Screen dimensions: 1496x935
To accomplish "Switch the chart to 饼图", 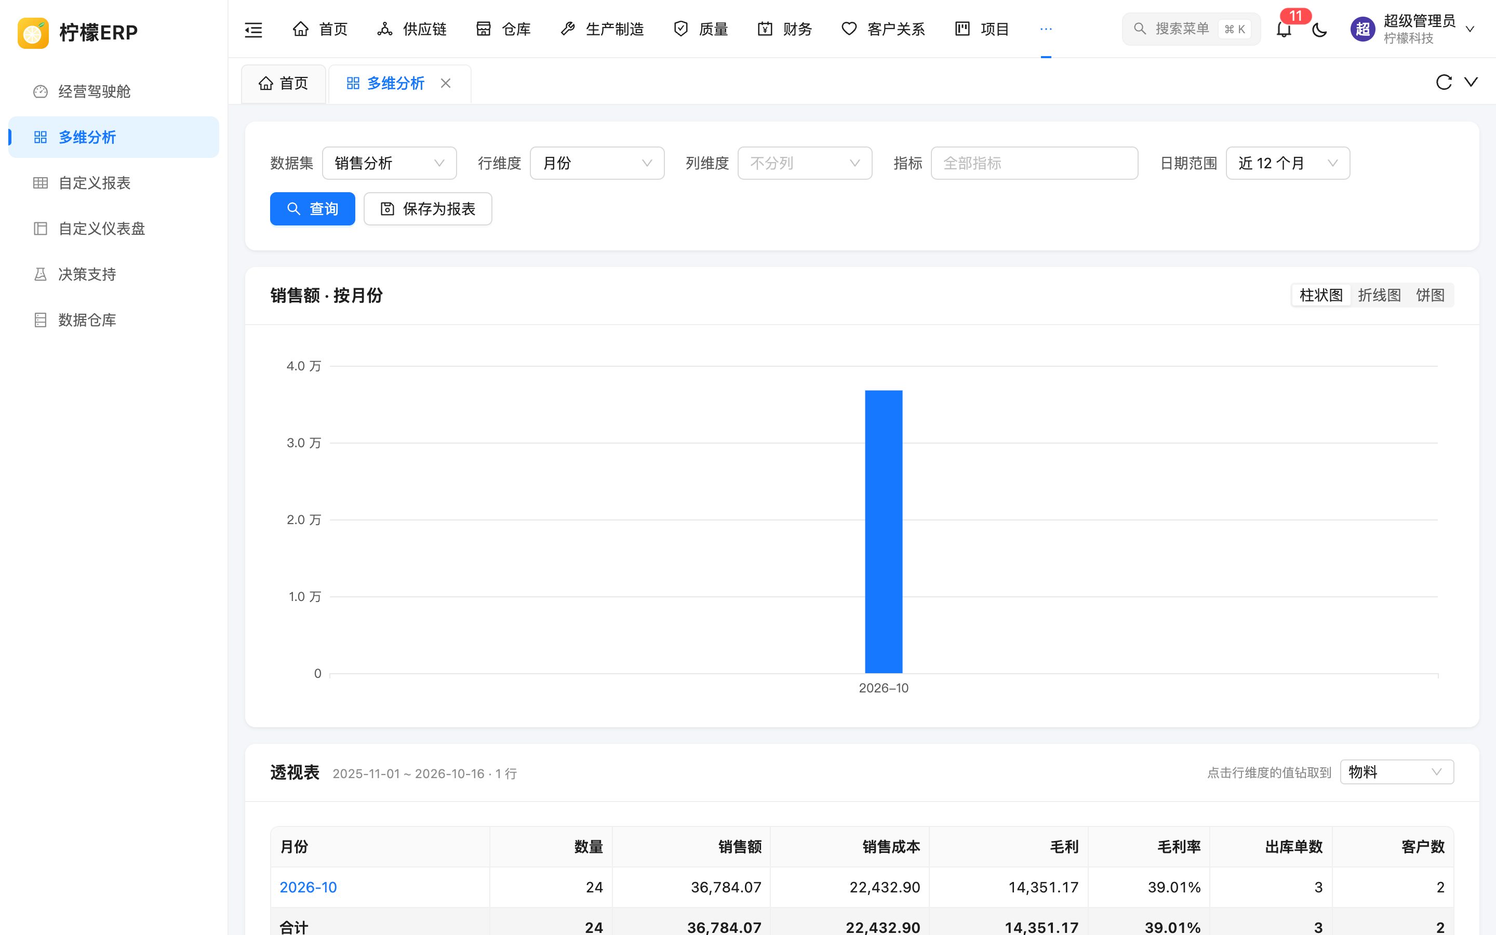I will tap(1430, 296).
